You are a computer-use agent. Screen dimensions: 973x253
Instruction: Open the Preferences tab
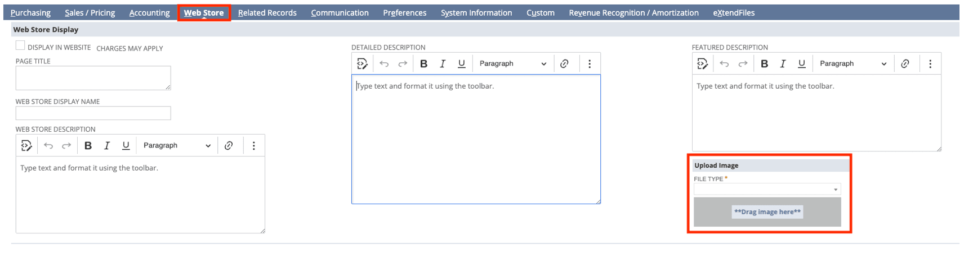click(x=405, y=13)
